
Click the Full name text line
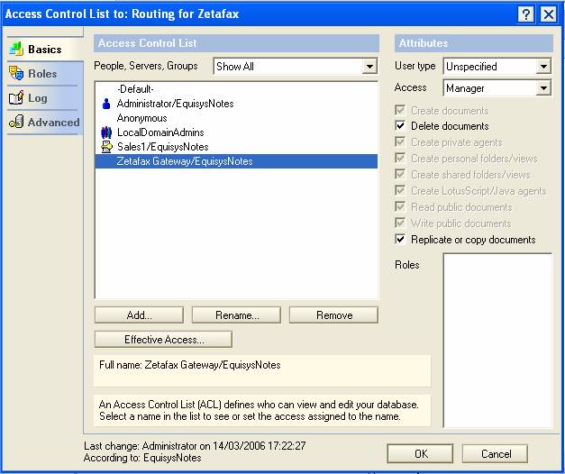(x=190, y=365)
